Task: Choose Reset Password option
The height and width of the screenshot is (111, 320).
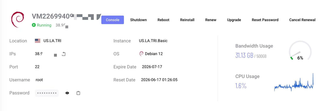Action: 265,20
